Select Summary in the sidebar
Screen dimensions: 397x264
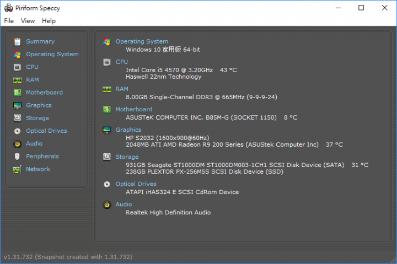click(40, 41)
